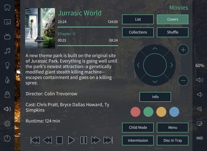Open the lighting bulb icon

click(7, 66)
